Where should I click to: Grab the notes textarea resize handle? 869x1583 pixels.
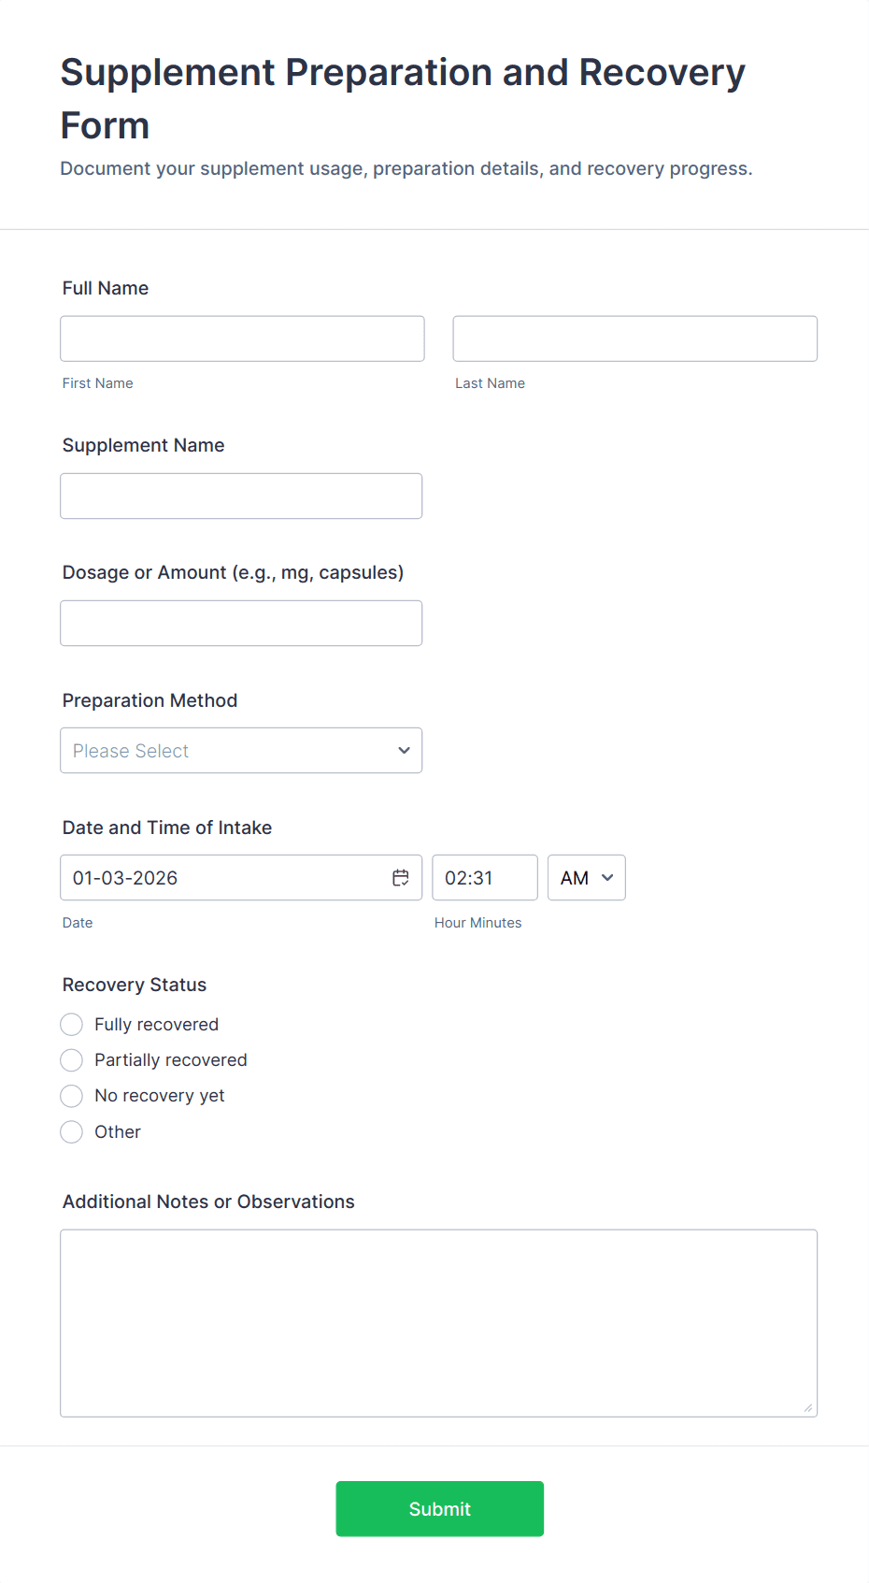tap(807, 1407)
